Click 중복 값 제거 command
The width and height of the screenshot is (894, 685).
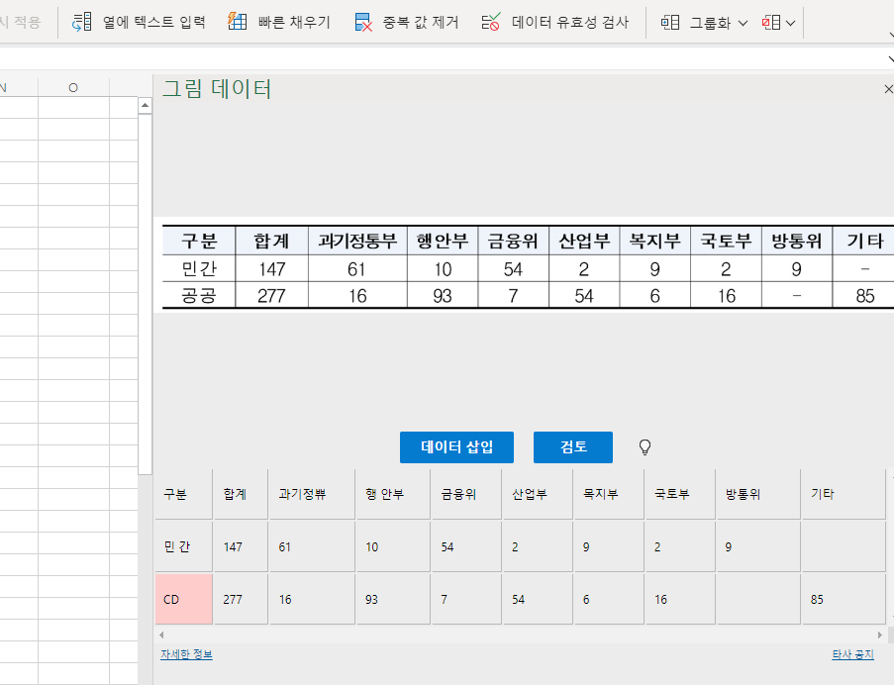(407, 22)
